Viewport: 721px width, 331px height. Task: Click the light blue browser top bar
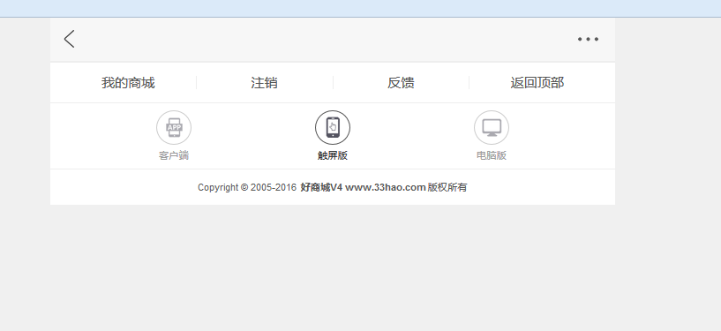360,8
